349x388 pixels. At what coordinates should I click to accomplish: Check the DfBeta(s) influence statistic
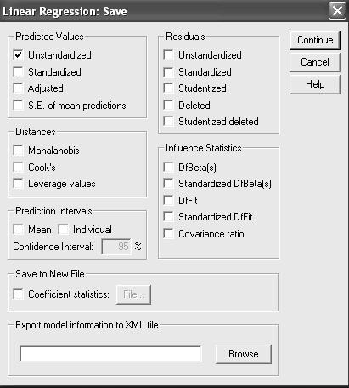click(168, 167)
